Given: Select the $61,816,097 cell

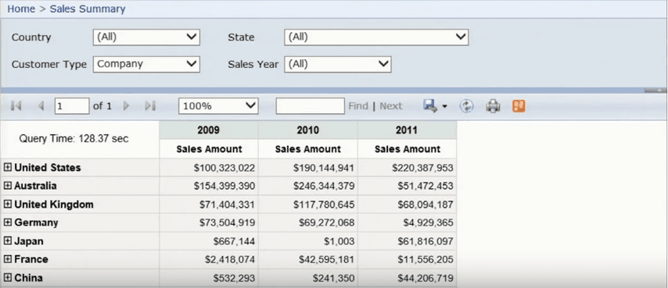Looking at the screenshot, I should click(x=408, y=241).
